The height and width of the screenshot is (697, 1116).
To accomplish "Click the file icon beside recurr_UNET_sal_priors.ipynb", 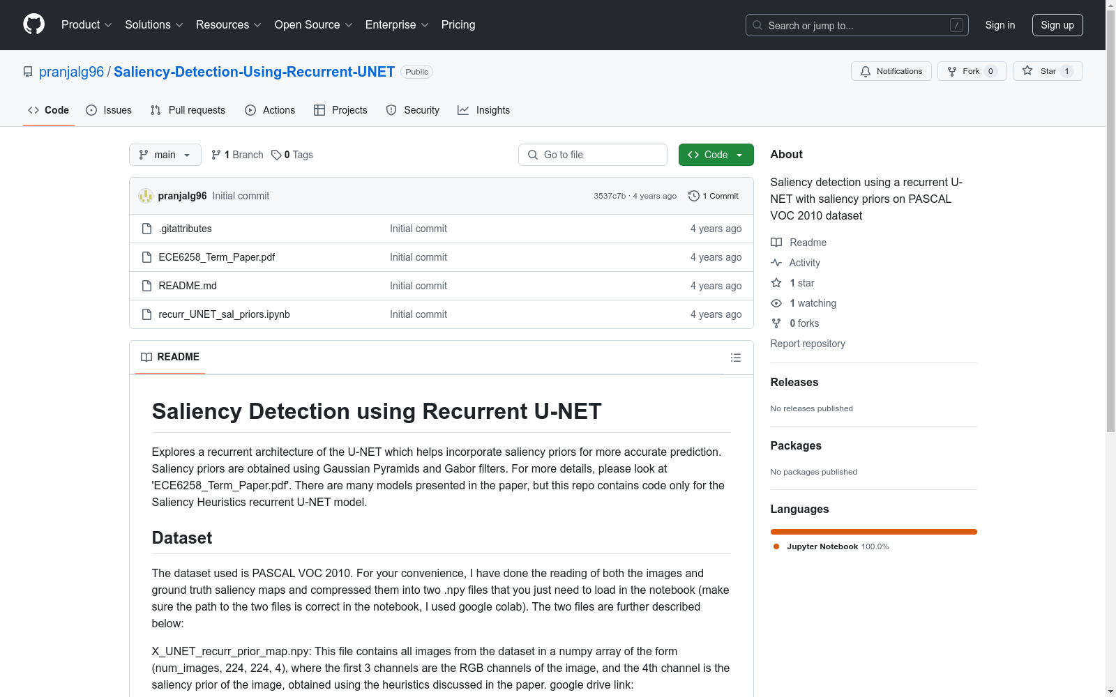I will click(146, 314).
